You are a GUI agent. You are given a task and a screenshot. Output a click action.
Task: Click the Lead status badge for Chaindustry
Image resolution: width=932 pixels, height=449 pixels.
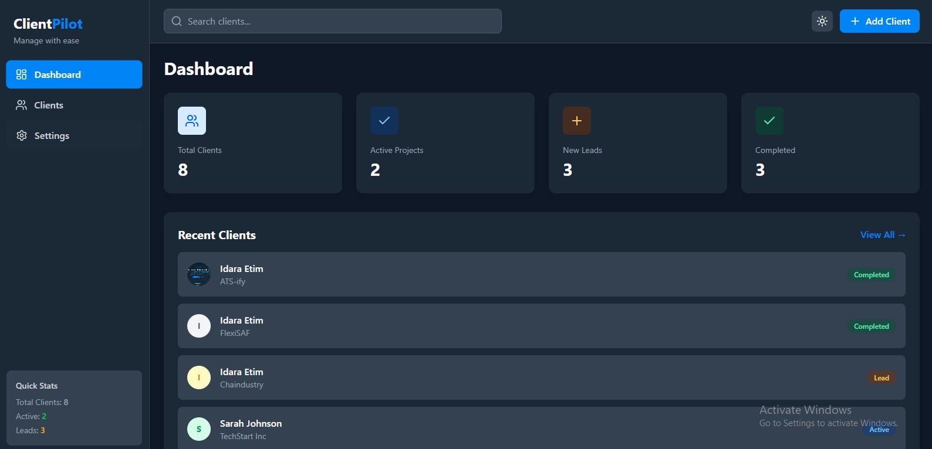tap(881, 378)
